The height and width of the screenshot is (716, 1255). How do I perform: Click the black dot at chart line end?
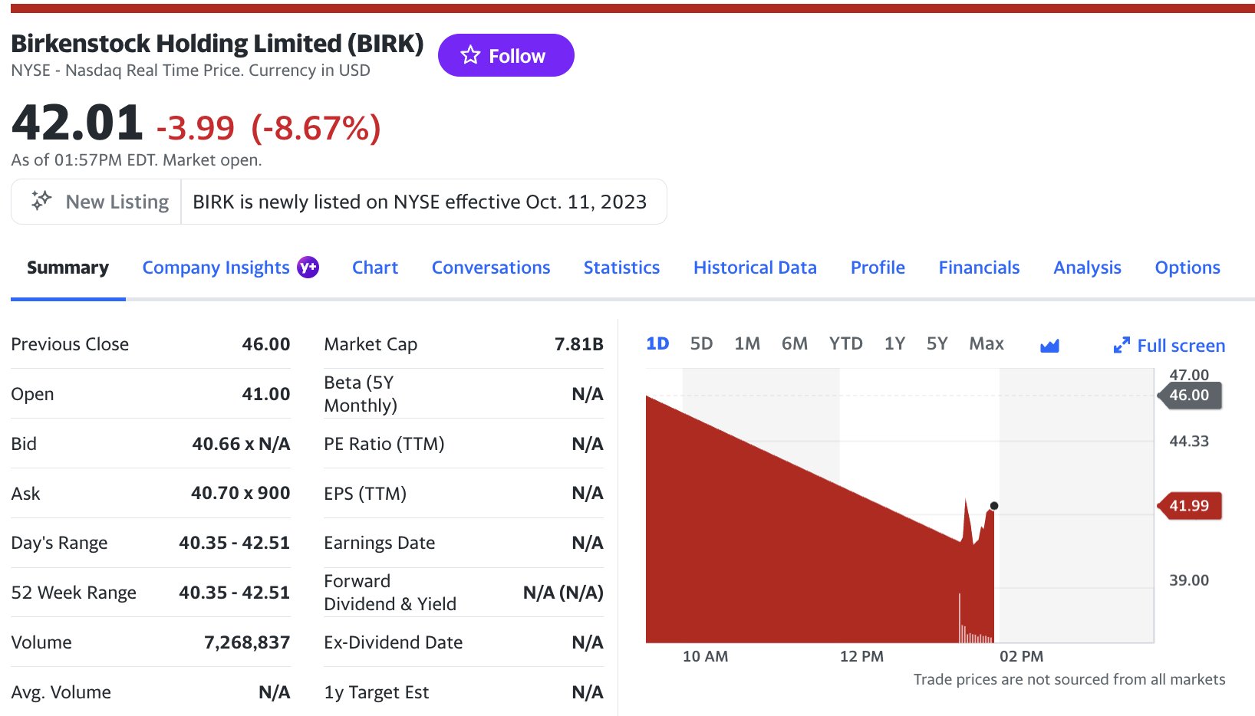click(x=994, y=506)
